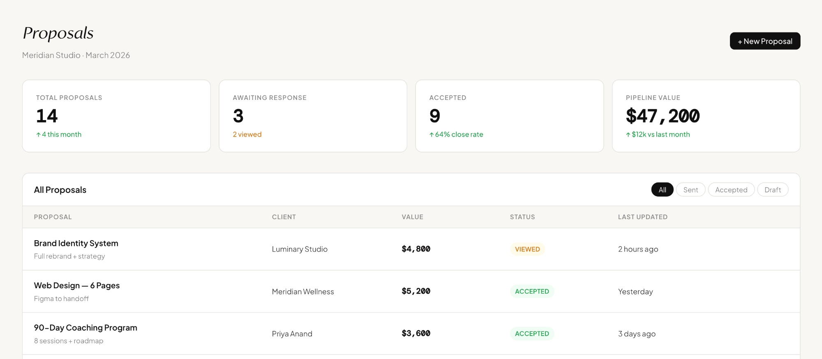This screenshot has height=359, width=822.
Task: Click the $4,800 value cell
Action: click(416, 249)
